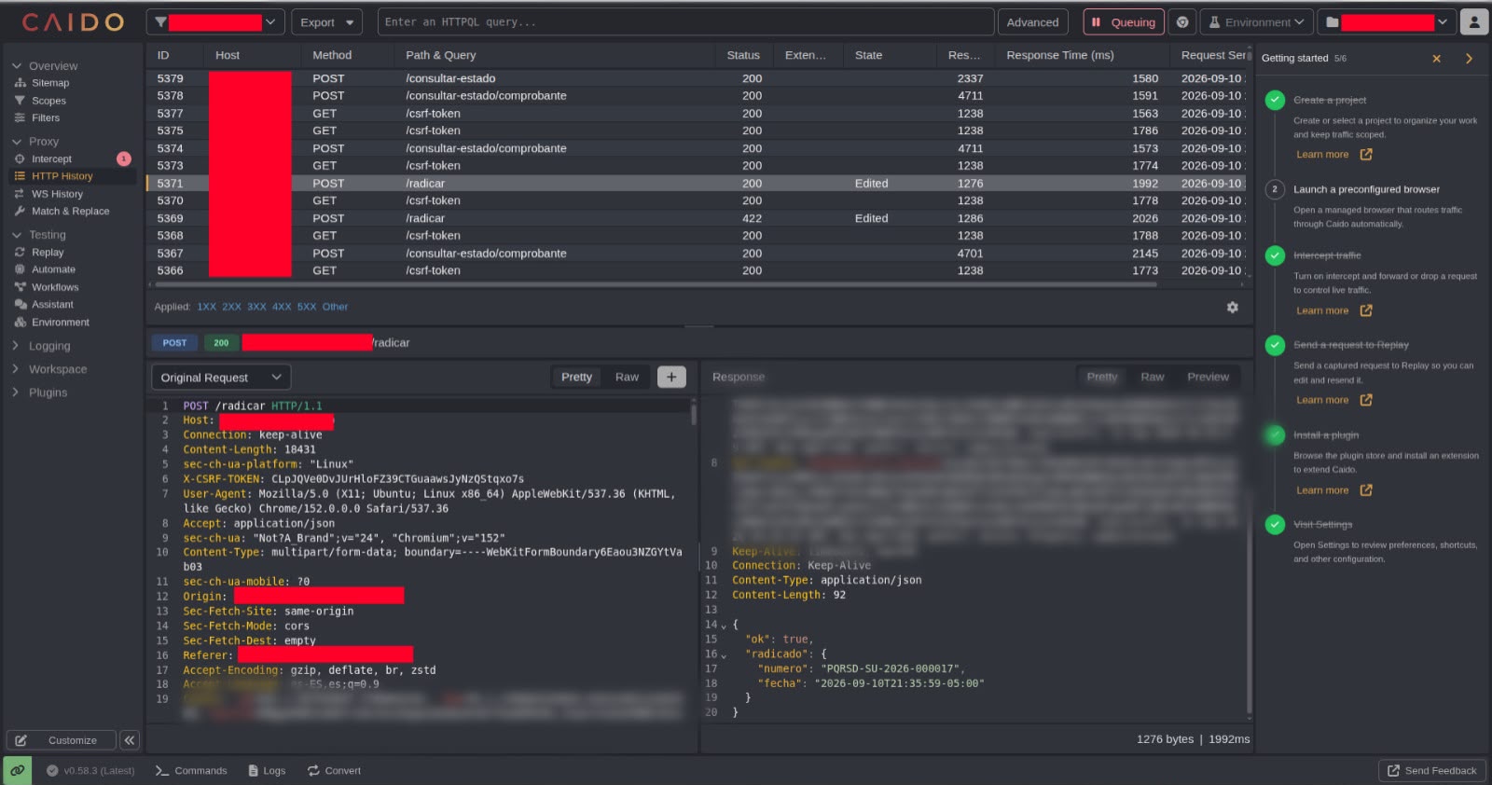Select the Scopes funnel icon

20,101
